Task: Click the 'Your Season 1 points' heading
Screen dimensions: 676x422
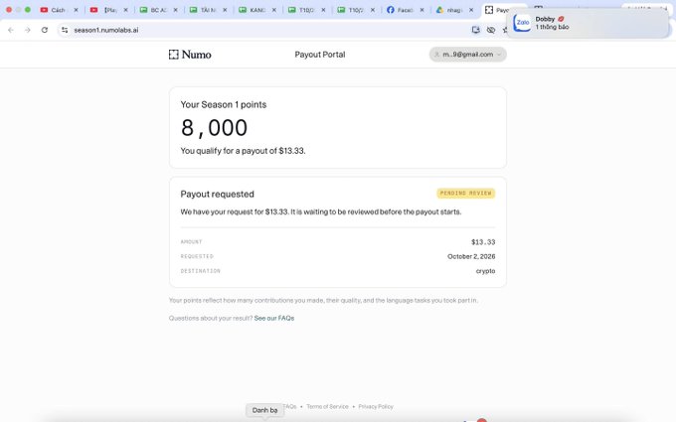Action: point(224,104)
